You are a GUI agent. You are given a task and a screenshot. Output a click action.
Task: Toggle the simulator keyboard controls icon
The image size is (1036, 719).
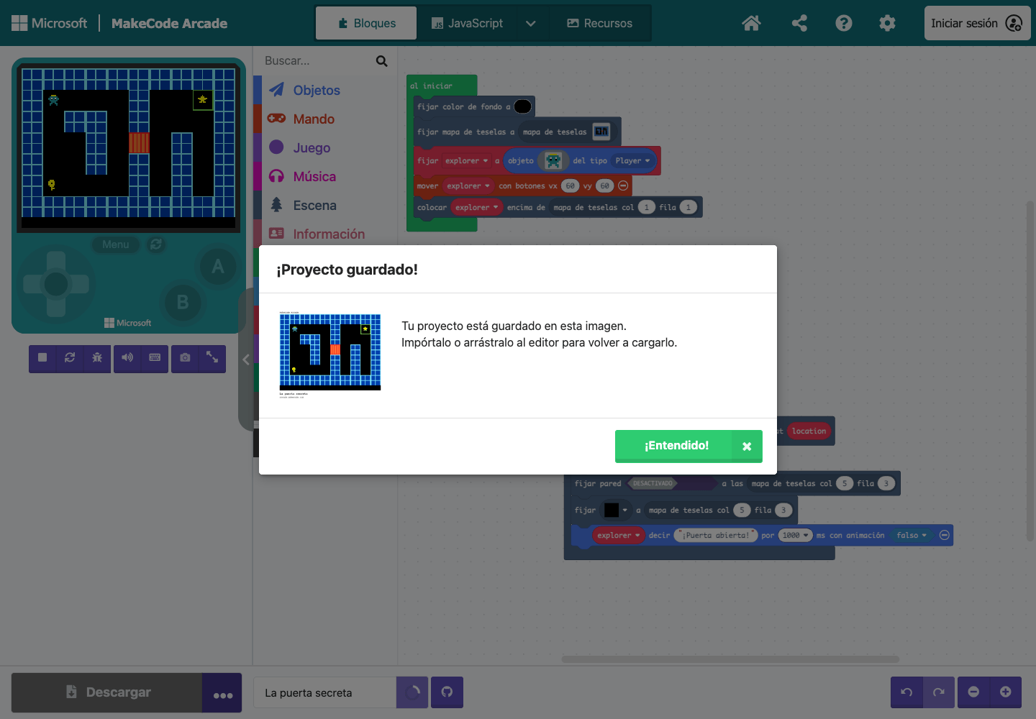pos(155,357)
